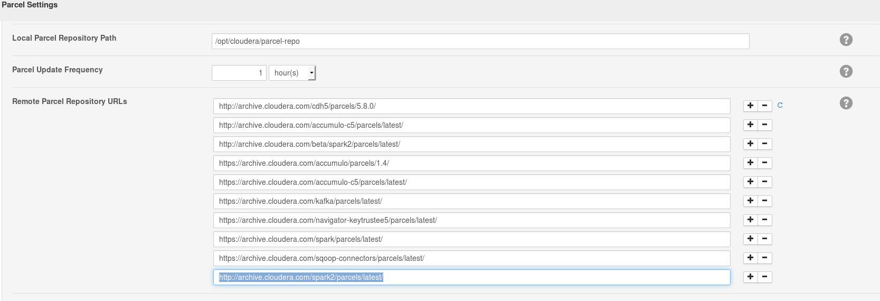This screenshot has width=880, height=301.
Task: Add a row after the cdh5 5.8.0 URL
Action: (x=750, y=106)
